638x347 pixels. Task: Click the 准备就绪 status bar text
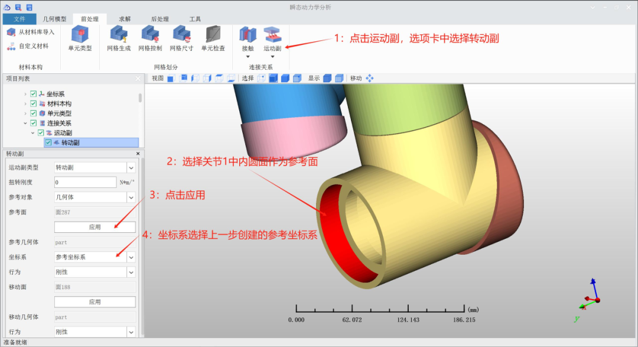15,342
